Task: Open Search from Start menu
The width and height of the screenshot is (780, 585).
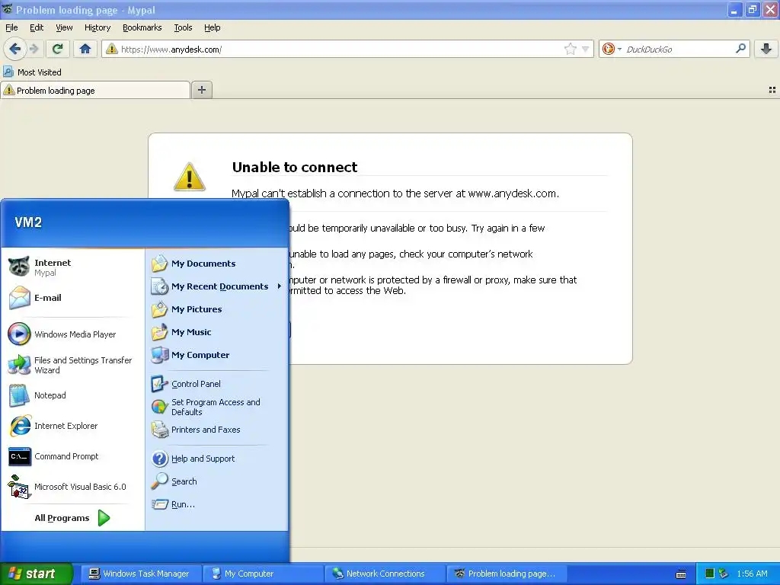Action: point(217,481)
